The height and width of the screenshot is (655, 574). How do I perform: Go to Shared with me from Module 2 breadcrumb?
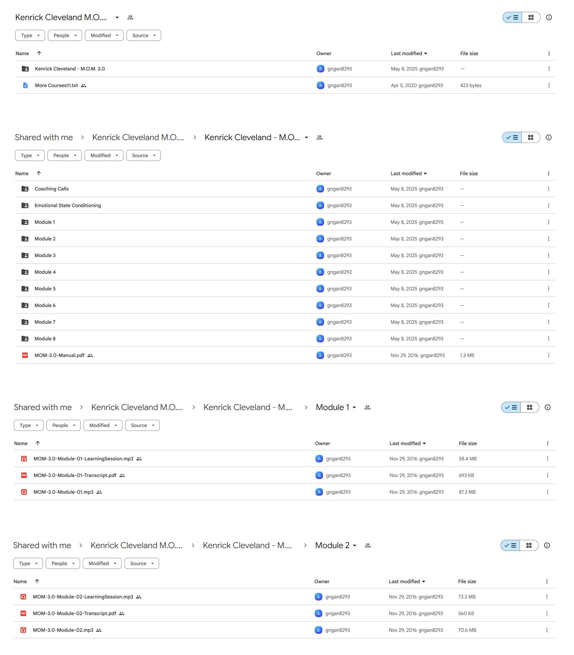point(42,545)
